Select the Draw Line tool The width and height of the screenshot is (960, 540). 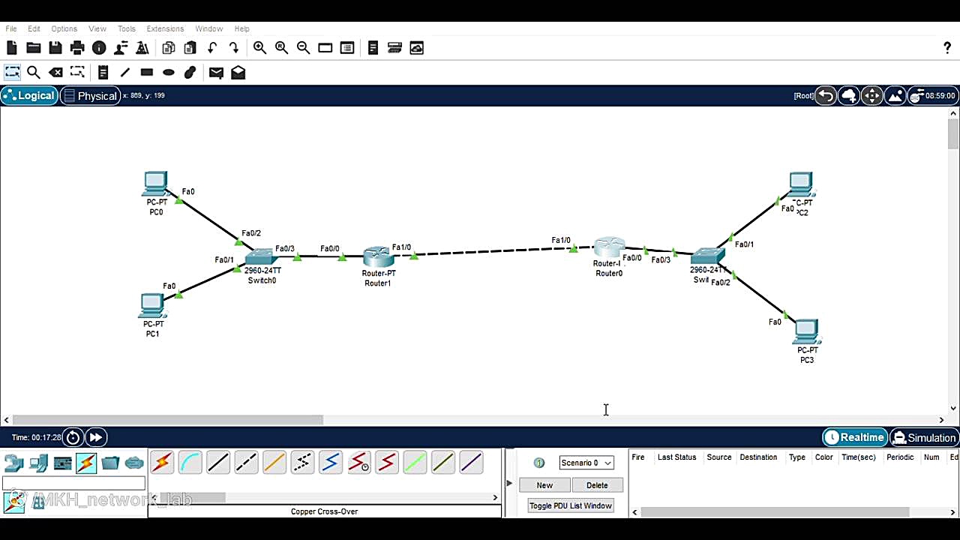[125, 73]
